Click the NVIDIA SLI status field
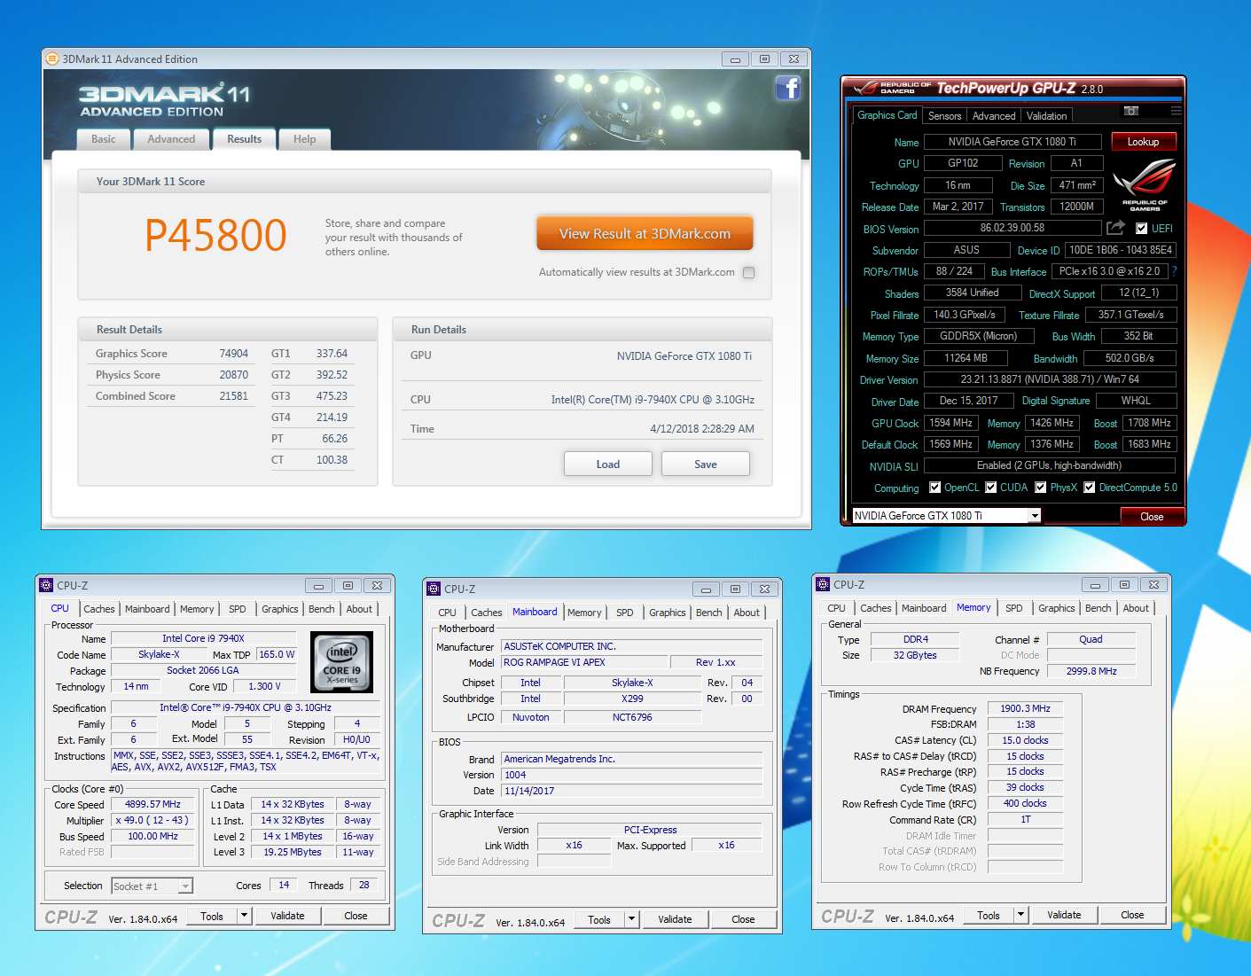The height and width of the screenshot is (976, 1251). (x=1050, y=465)
